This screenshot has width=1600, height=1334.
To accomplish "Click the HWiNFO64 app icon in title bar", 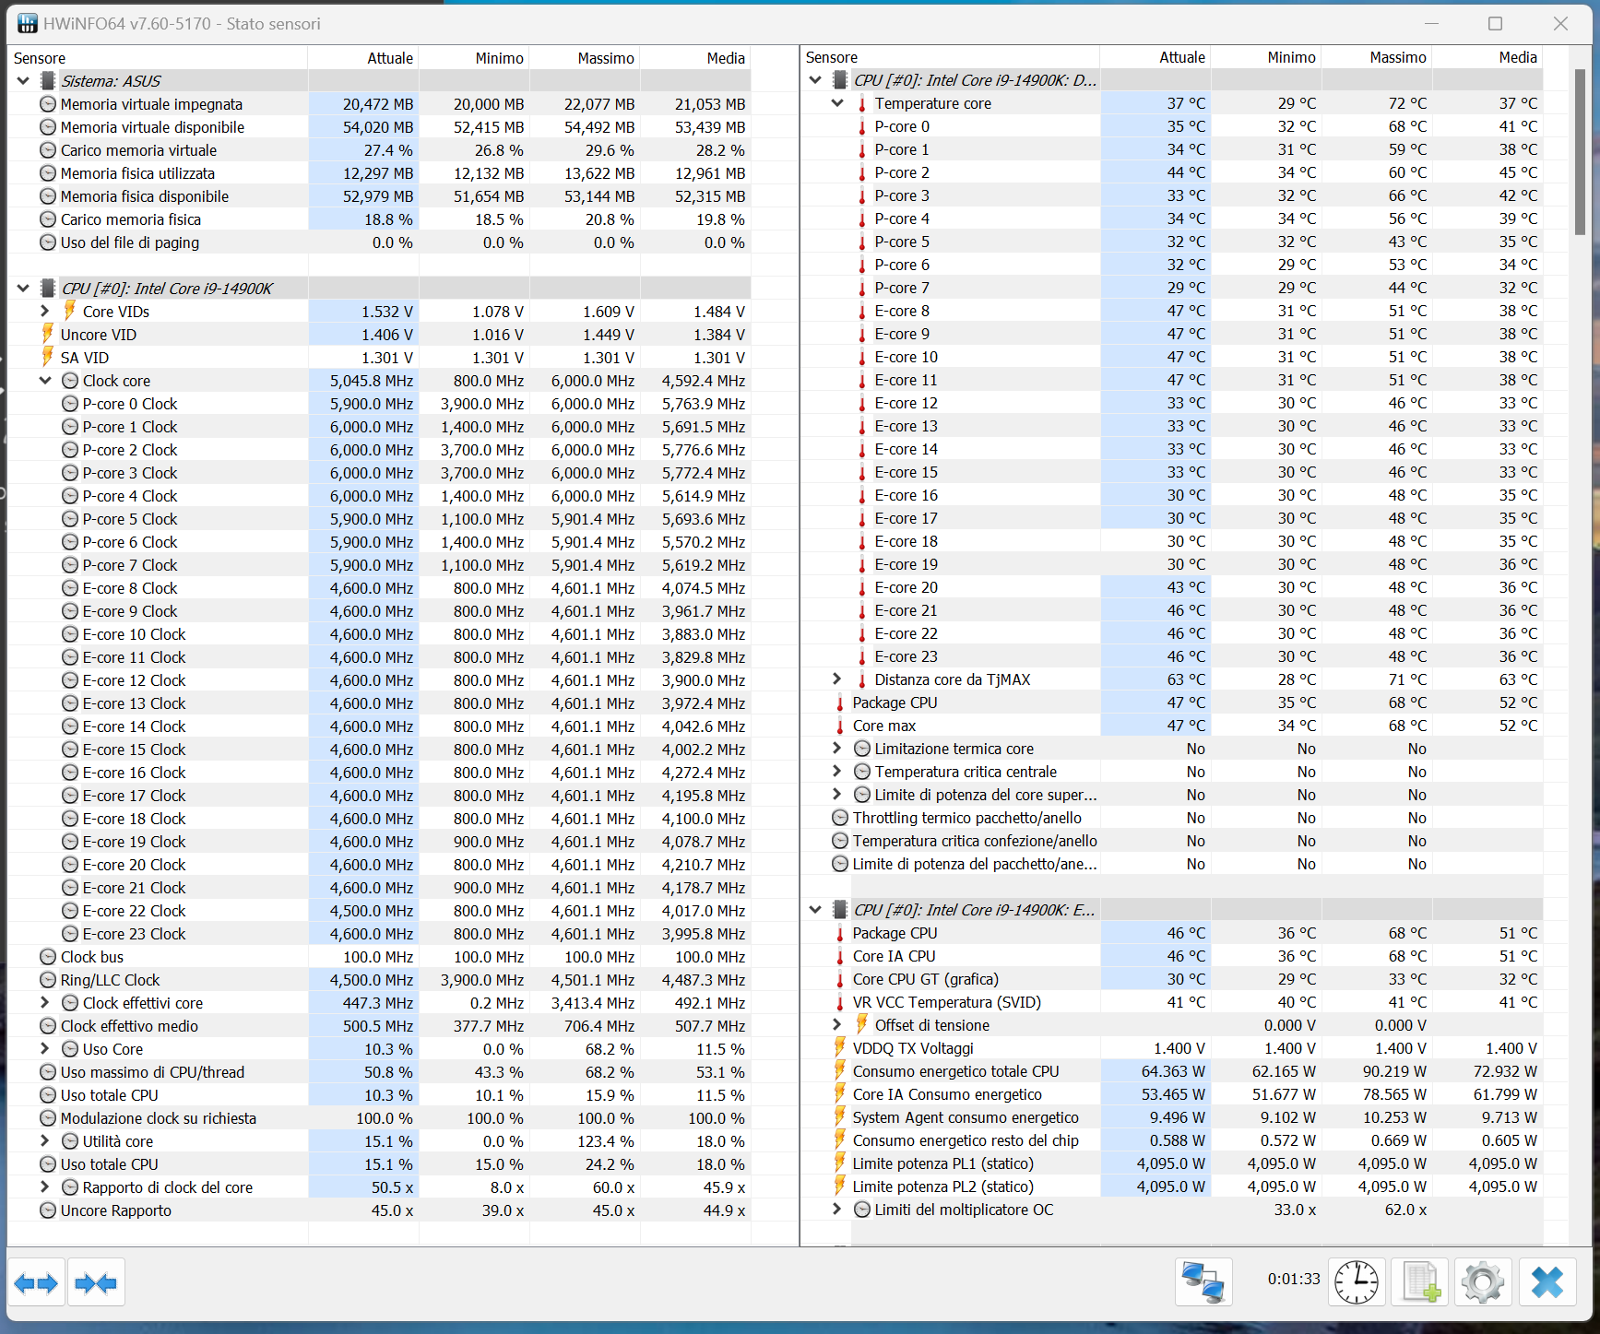I will point(28,23).
